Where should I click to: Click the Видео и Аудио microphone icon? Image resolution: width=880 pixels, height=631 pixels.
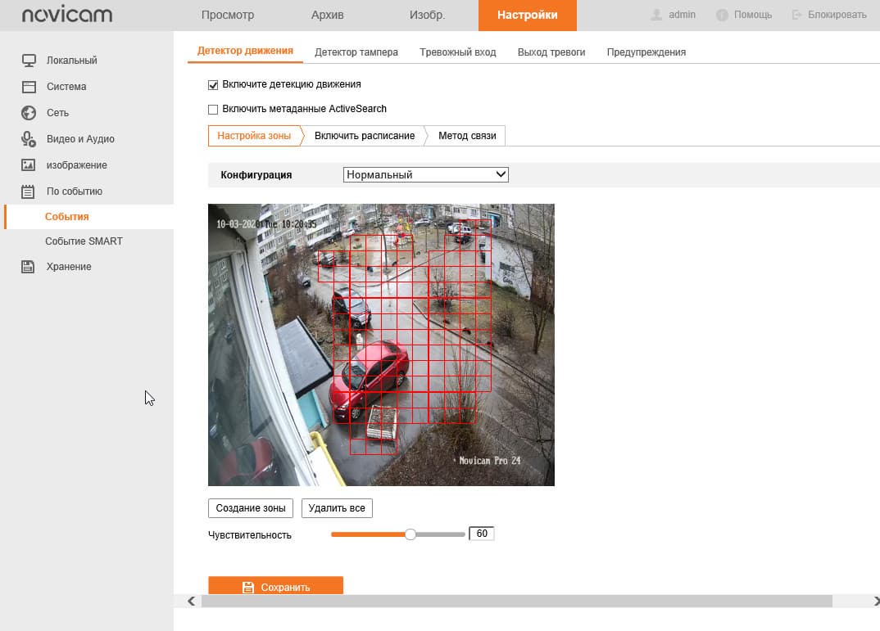(x=29, y=139)
